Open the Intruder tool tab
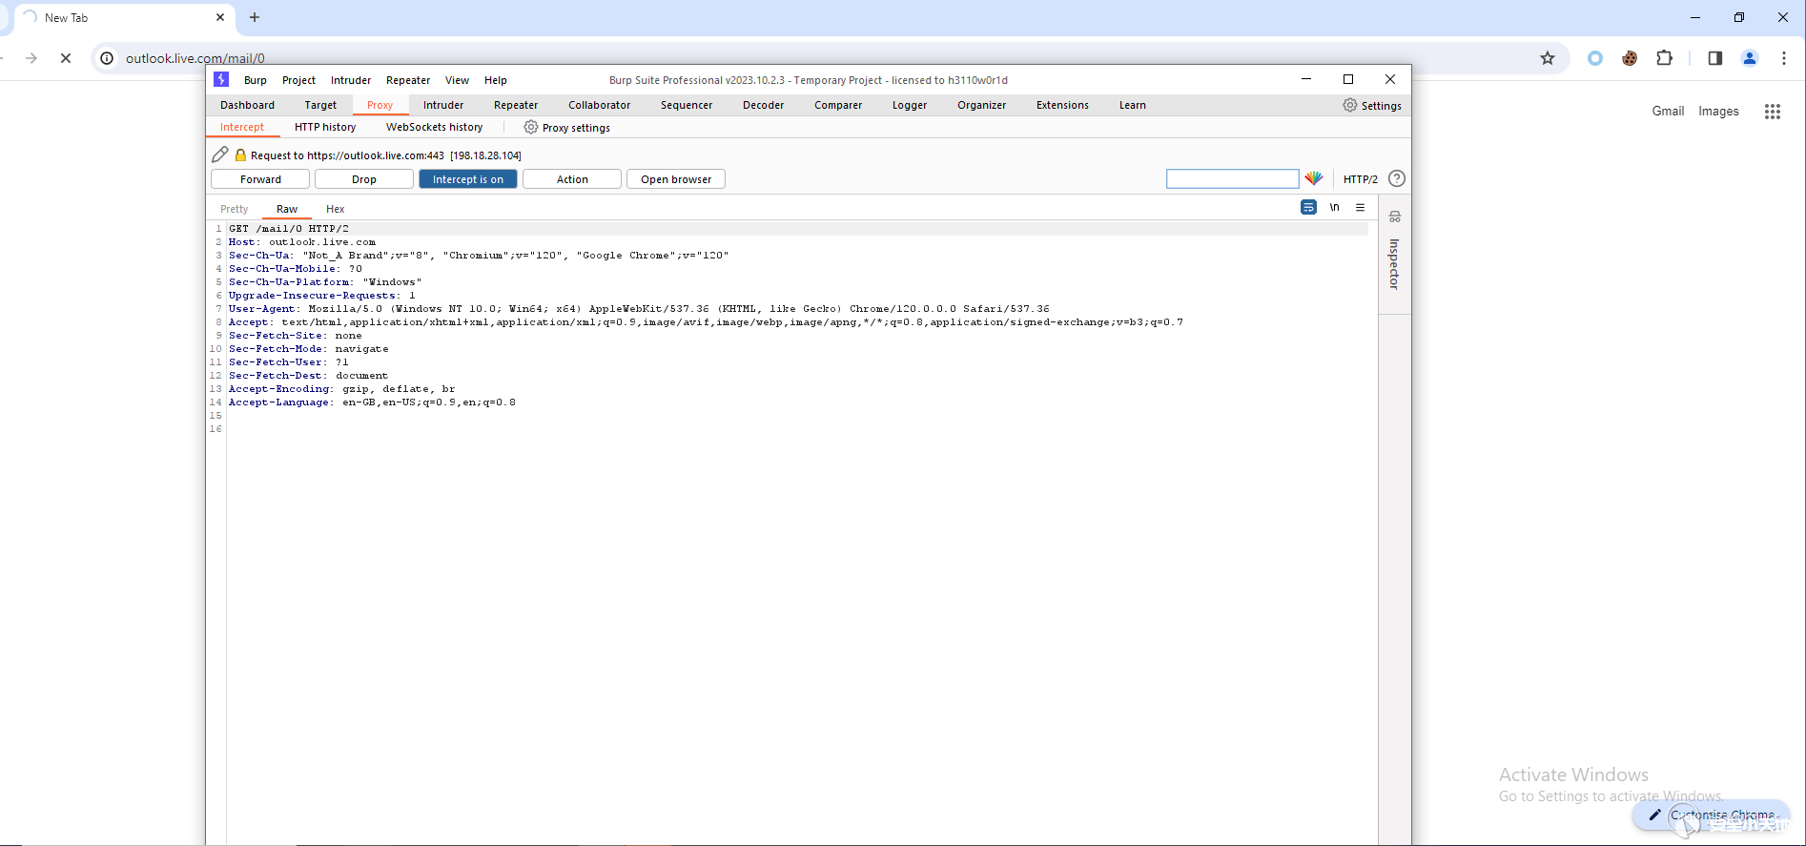The width and height of the screenshot is (1806, 846). click(x=443, y=105)
